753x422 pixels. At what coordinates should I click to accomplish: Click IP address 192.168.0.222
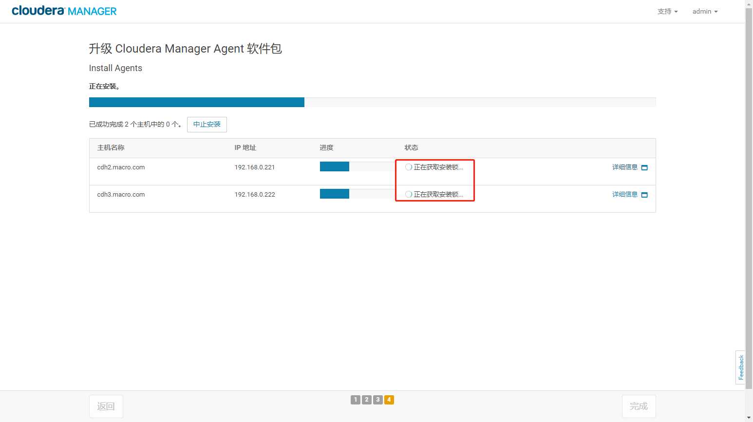click(x=255, y=194)
